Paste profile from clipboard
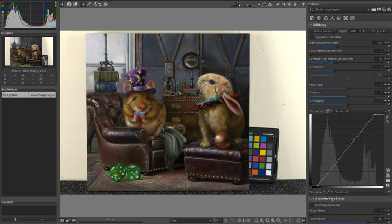This screenshot has width=392, height=224. coord(389,9)
